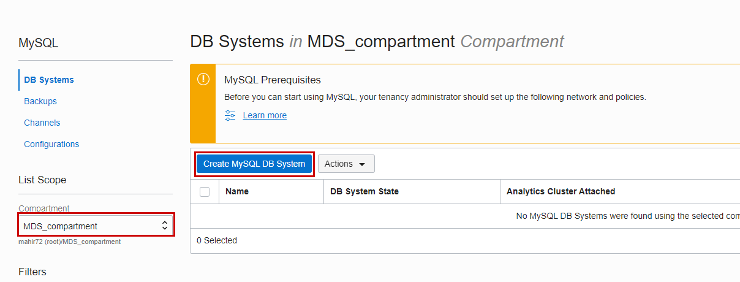
Task: Click the No MySQL DB Systems were found message
Action: click(x=628, y=216)
